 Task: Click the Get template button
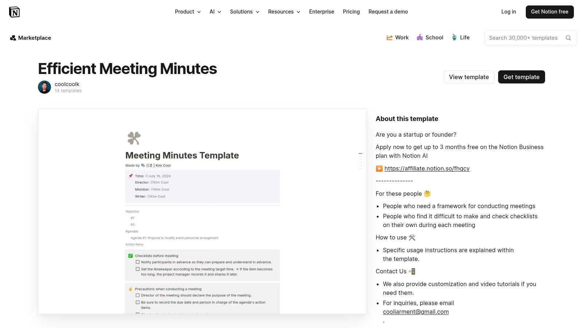tap(521, 77)
